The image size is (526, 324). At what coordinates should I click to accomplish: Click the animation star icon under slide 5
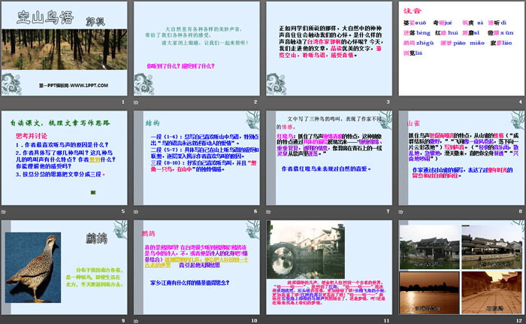pos(3,211)
